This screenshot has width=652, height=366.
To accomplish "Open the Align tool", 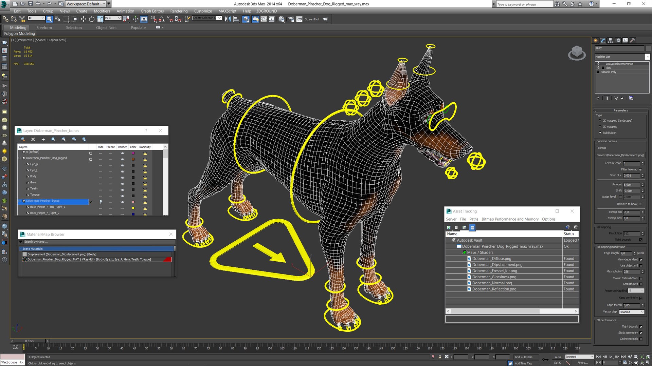I will point(236,19).
